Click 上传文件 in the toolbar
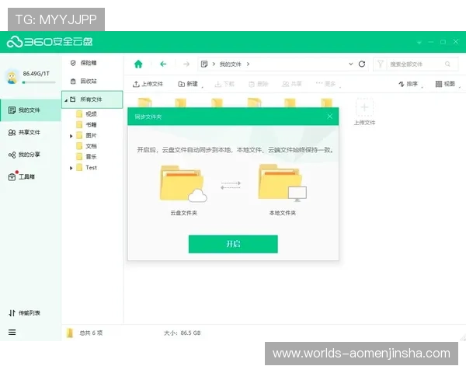466x373 pixels. pos(148,84)
